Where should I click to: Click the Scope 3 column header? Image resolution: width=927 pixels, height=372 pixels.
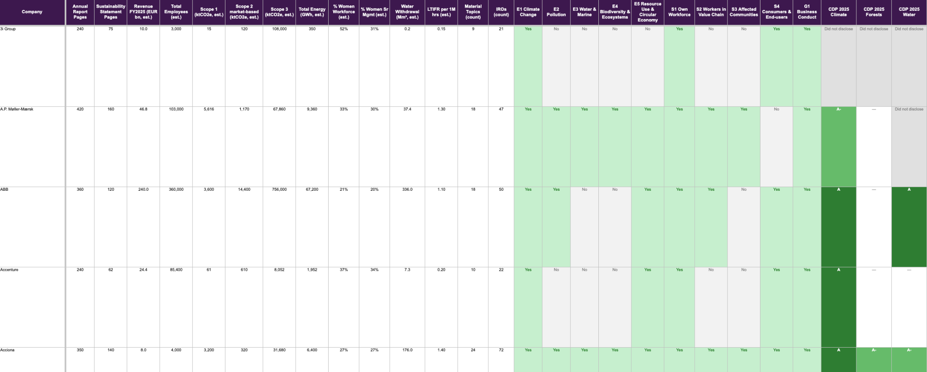click(279, 12)
